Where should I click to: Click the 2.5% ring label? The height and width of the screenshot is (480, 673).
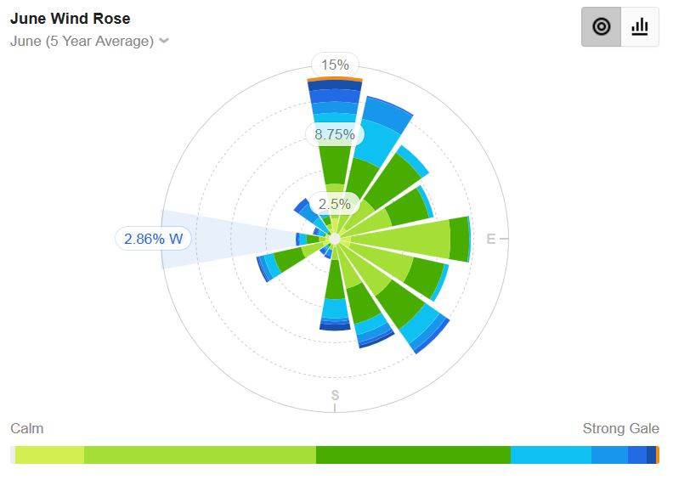[335, 204]
